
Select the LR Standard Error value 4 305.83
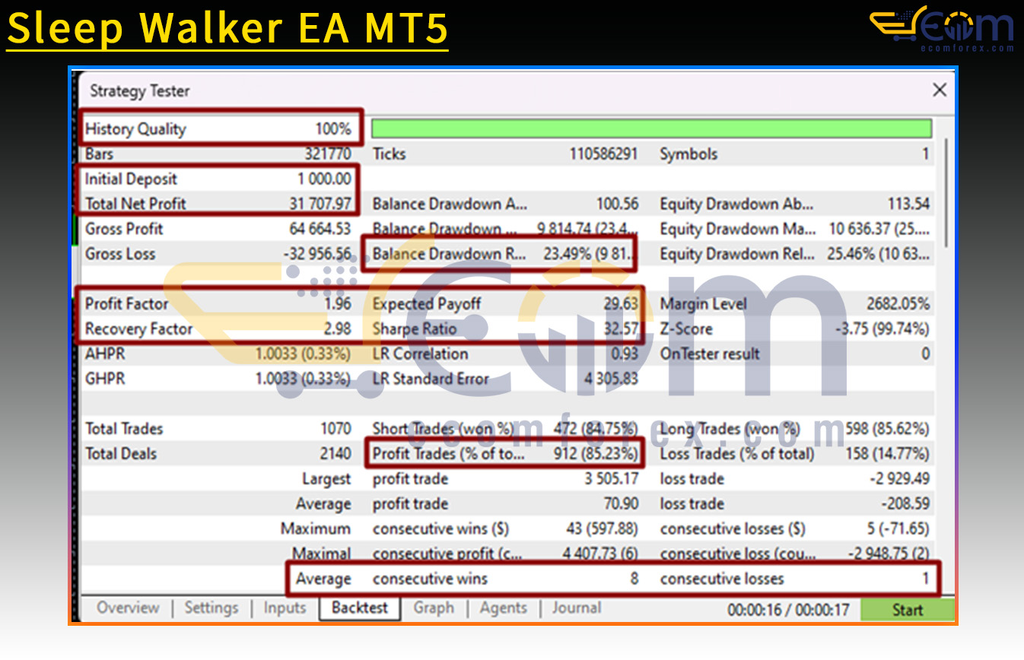611,379
